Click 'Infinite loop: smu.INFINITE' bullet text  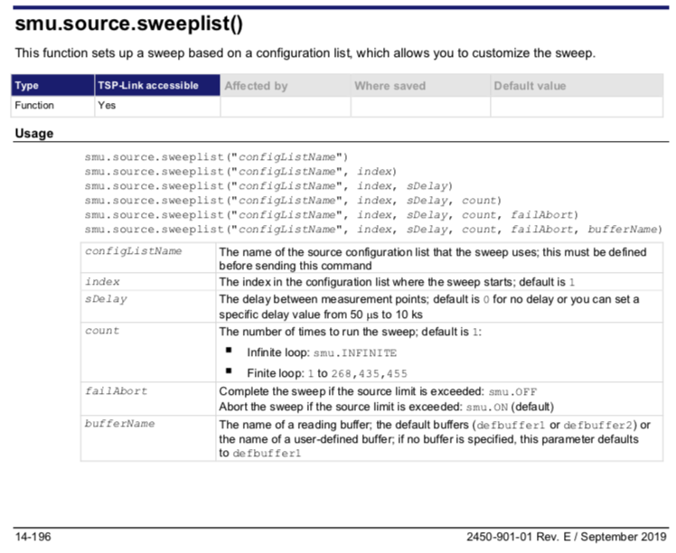click(x=322, y=352)
